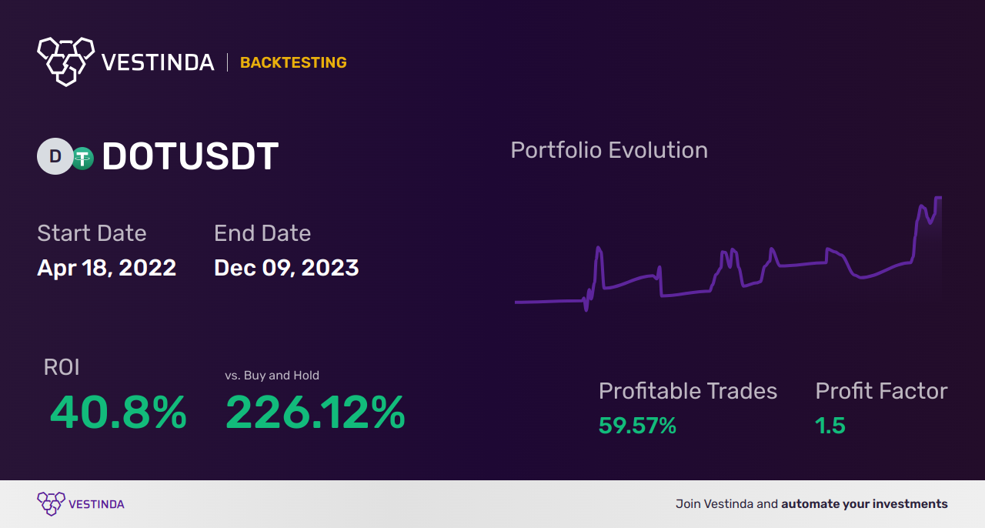Click the DOTUSDT pair title
The image size is (985, 528).
[x=190, y=157]
